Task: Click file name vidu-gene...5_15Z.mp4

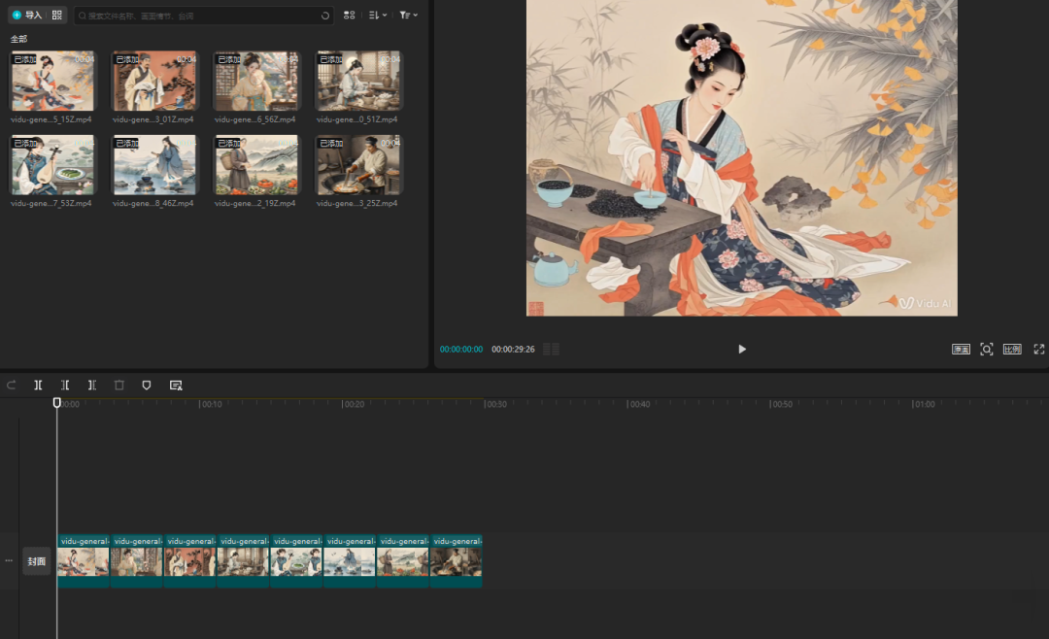Action: click(51, 119)
